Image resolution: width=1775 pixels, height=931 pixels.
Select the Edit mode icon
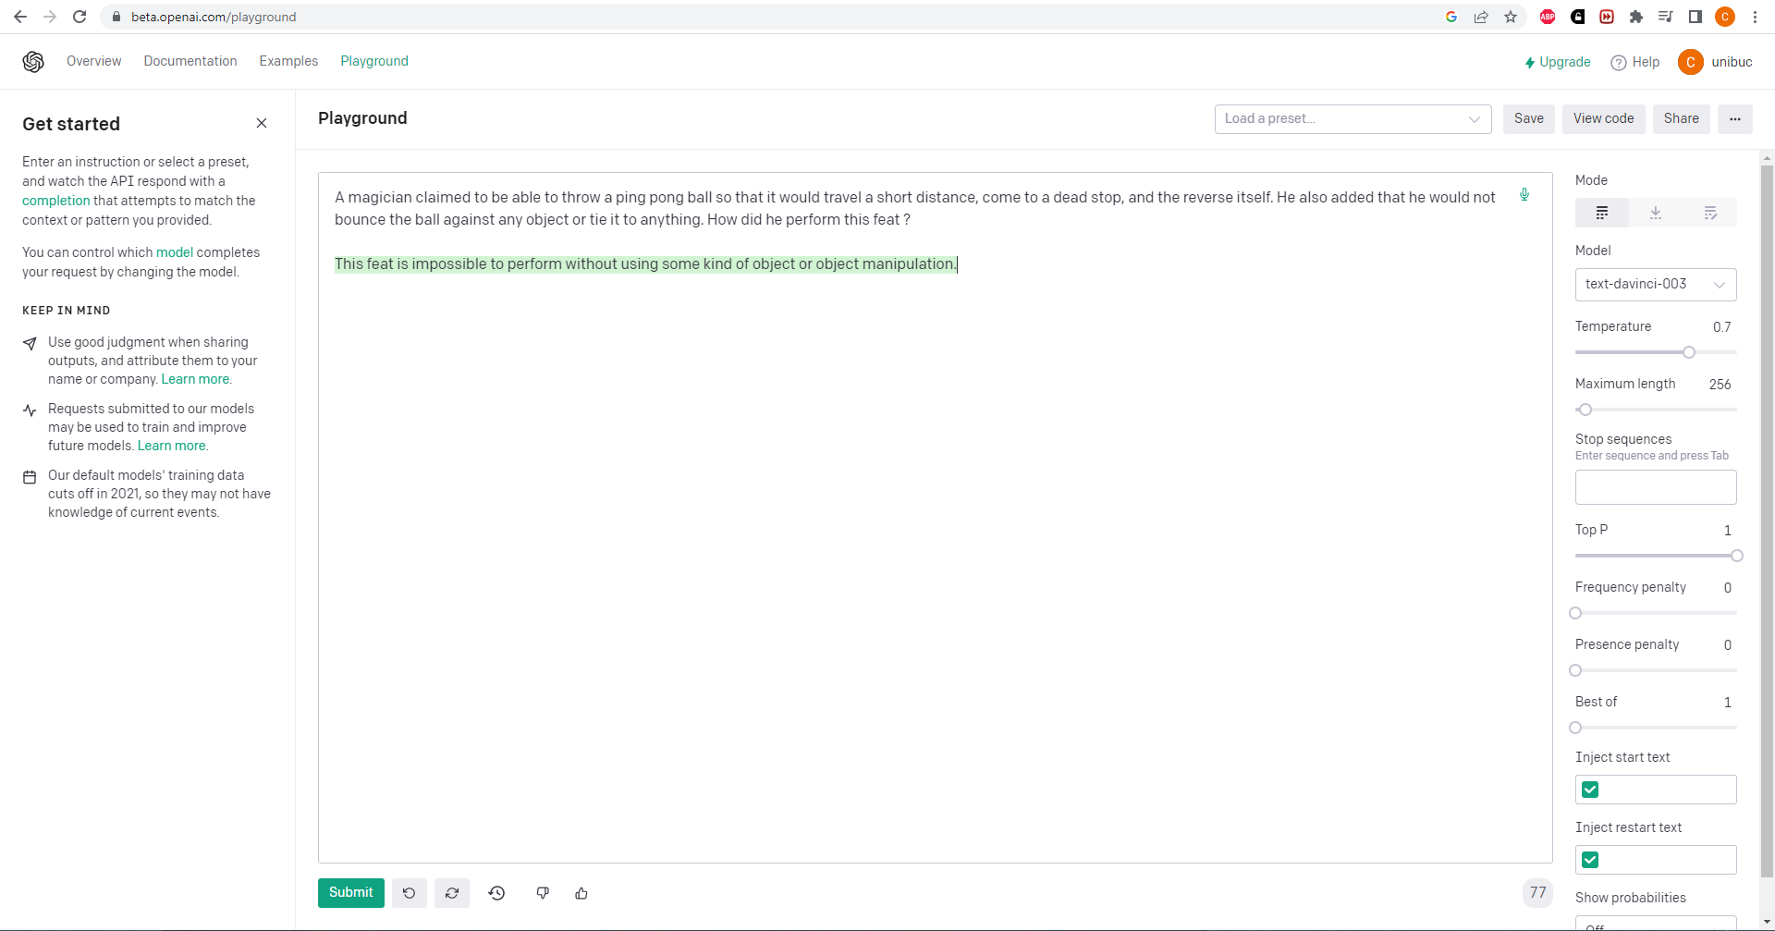pyautogui.click(x=1709, y=214)
